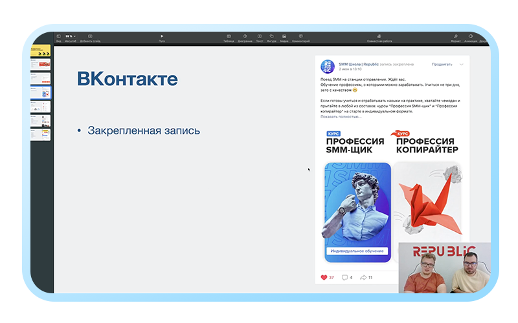Image resolution: width=518 pixels, height=323 pixels.
Task: Open the 'Профессия SMM-щик' course image
Action: tap(357, 213)
